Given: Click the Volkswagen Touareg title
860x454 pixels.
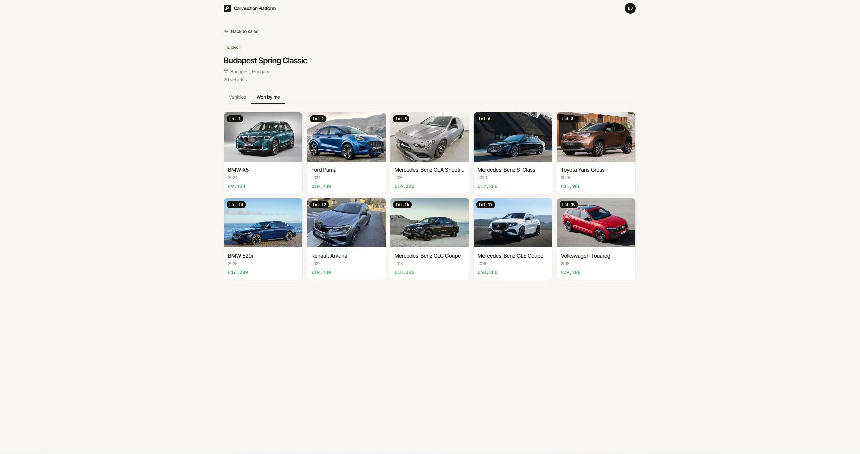Looking at the screenshot, I should [585, 256].
